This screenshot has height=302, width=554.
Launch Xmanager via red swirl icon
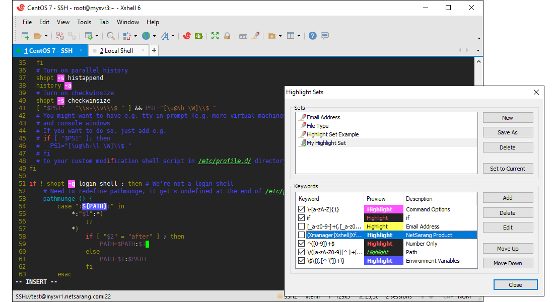pos(187,36)
